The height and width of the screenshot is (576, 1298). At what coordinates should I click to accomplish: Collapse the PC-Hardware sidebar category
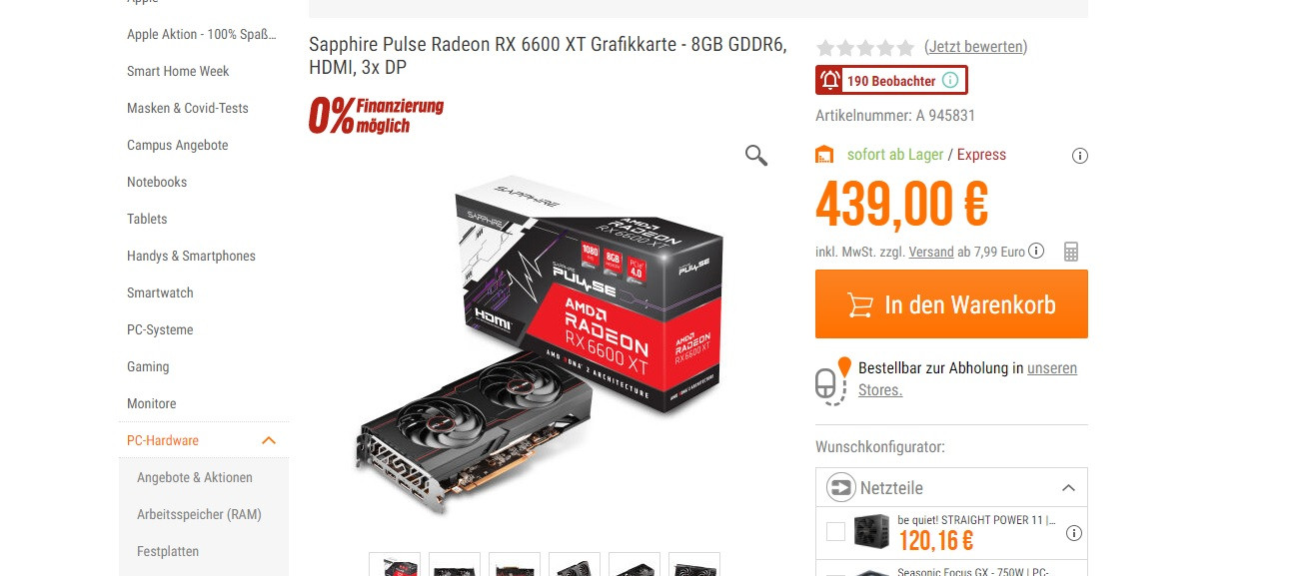(268, 440)
